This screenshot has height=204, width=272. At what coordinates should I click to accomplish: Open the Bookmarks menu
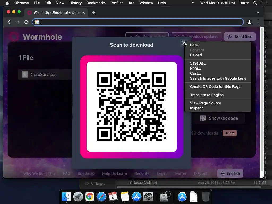pyautogui.click(x=96, y=3)
